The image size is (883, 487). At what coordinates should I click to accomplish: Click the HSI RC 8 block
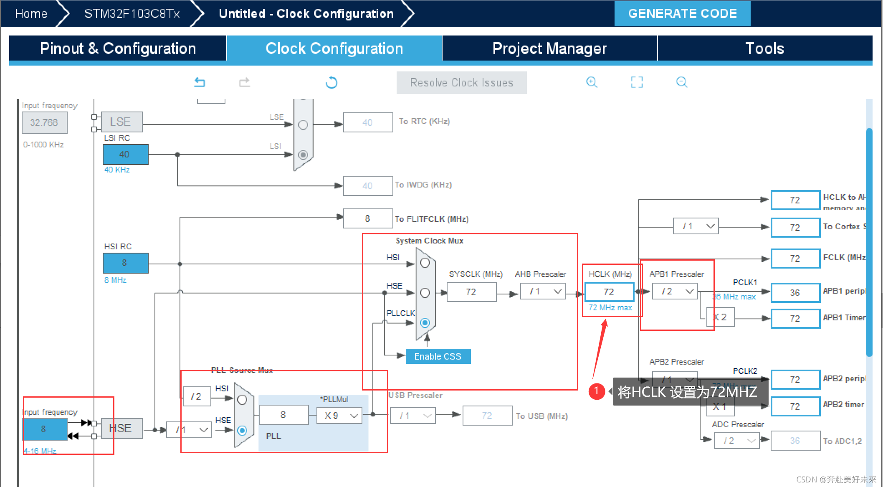[x=125, y=263]
